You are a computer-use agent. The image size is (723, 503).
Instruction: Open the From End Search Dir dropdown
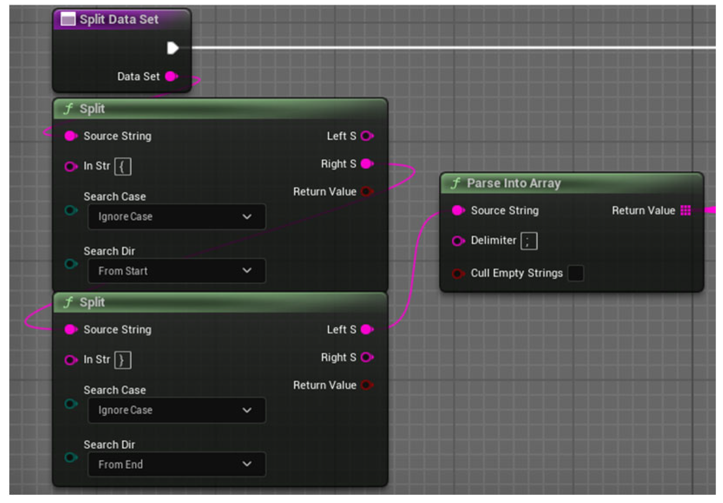tap(176, 464)
